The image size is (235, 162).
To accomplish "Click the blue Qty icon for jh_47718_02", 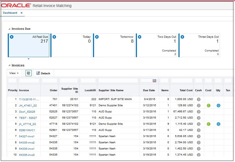I will pyautogui.click(x=218, y=124).
